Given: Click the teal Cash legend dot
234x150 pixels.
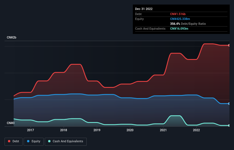Looking at the screenshot, I should (49, 141).
